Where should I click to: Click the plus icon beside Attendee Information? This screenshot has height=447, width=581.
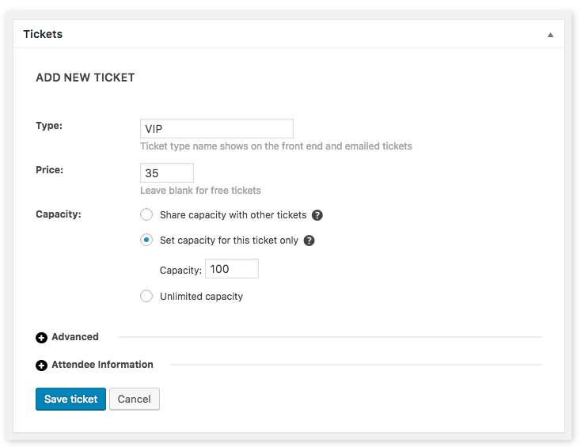41,366
